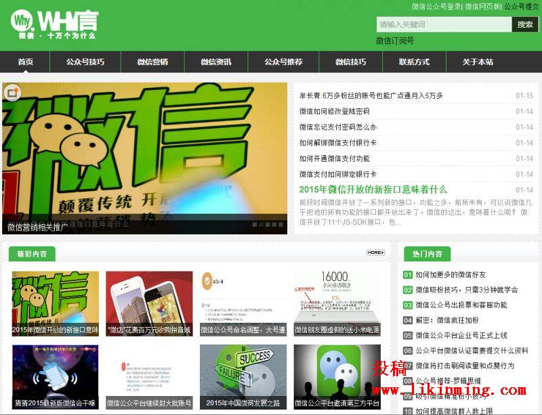The height and width of the screenshot is (415, 542).
Task: Open the 首页 navigation tab
Action: (26, 62)
